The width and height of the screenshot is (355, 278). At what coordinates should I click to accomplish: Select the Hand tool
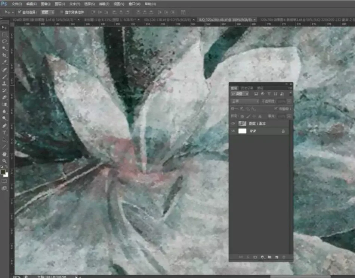click(4, 154)
